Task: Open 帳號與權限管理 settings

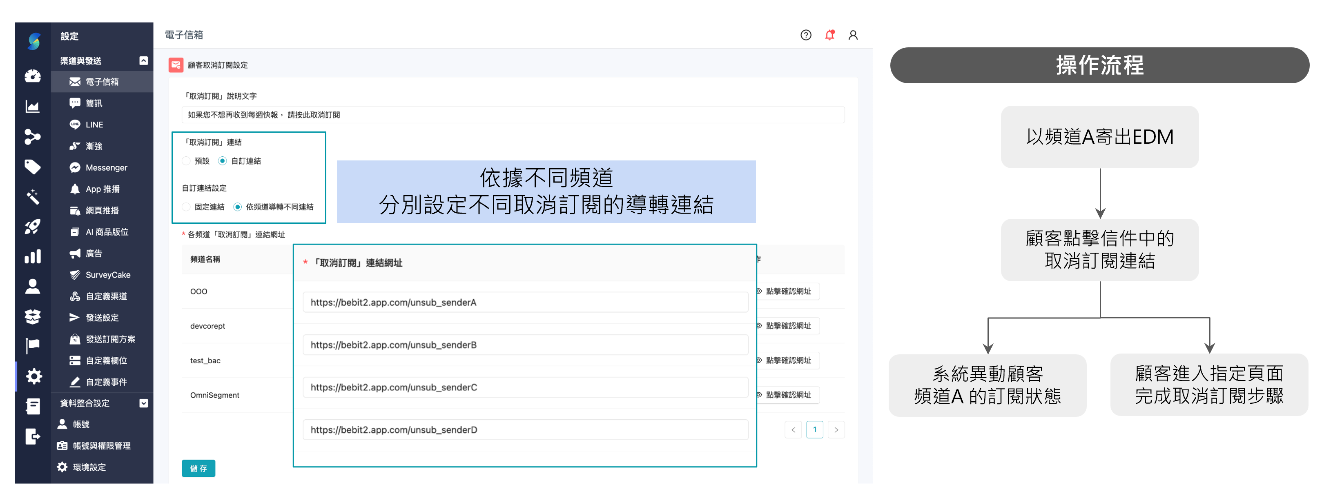Action: coord(102,445)
